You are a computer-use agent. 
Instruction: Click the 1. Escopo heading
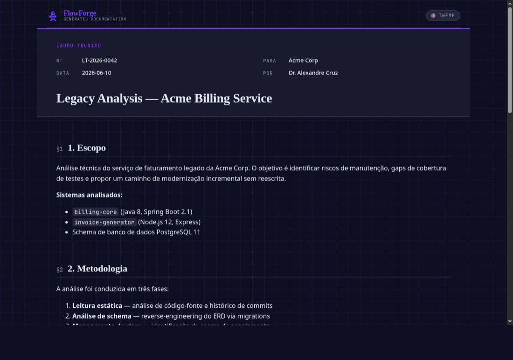87,148
